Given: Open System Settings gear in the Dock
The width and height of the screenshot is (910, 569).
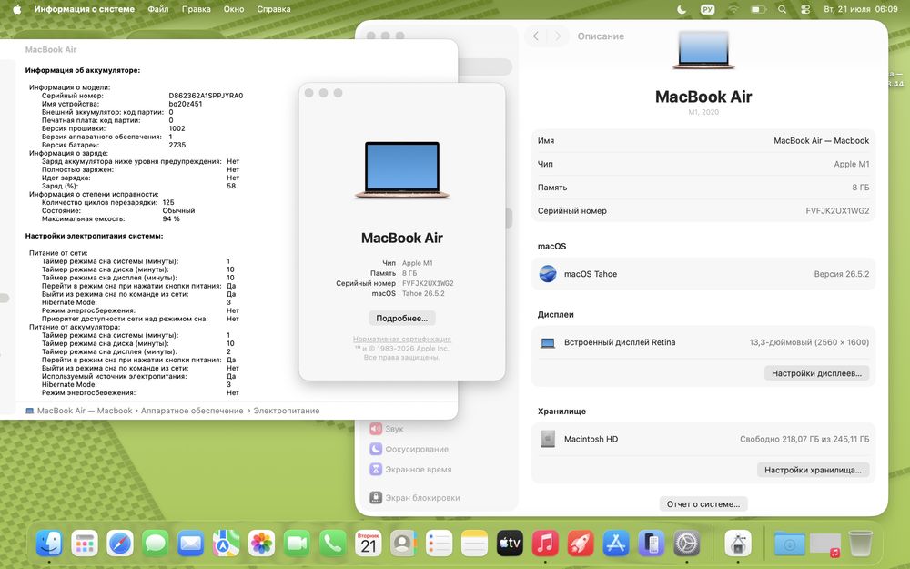Looking at the screenshot, I should [x=686, y=544].
